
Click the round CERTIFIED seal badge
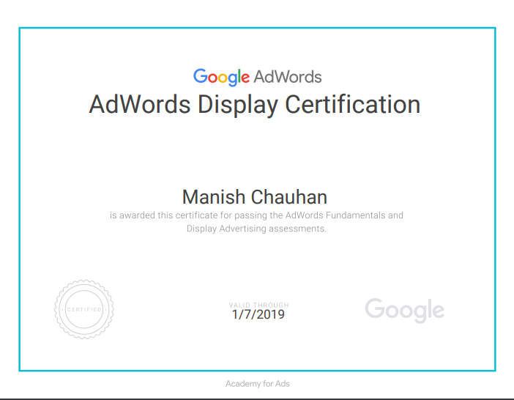(x=84, y=309)
